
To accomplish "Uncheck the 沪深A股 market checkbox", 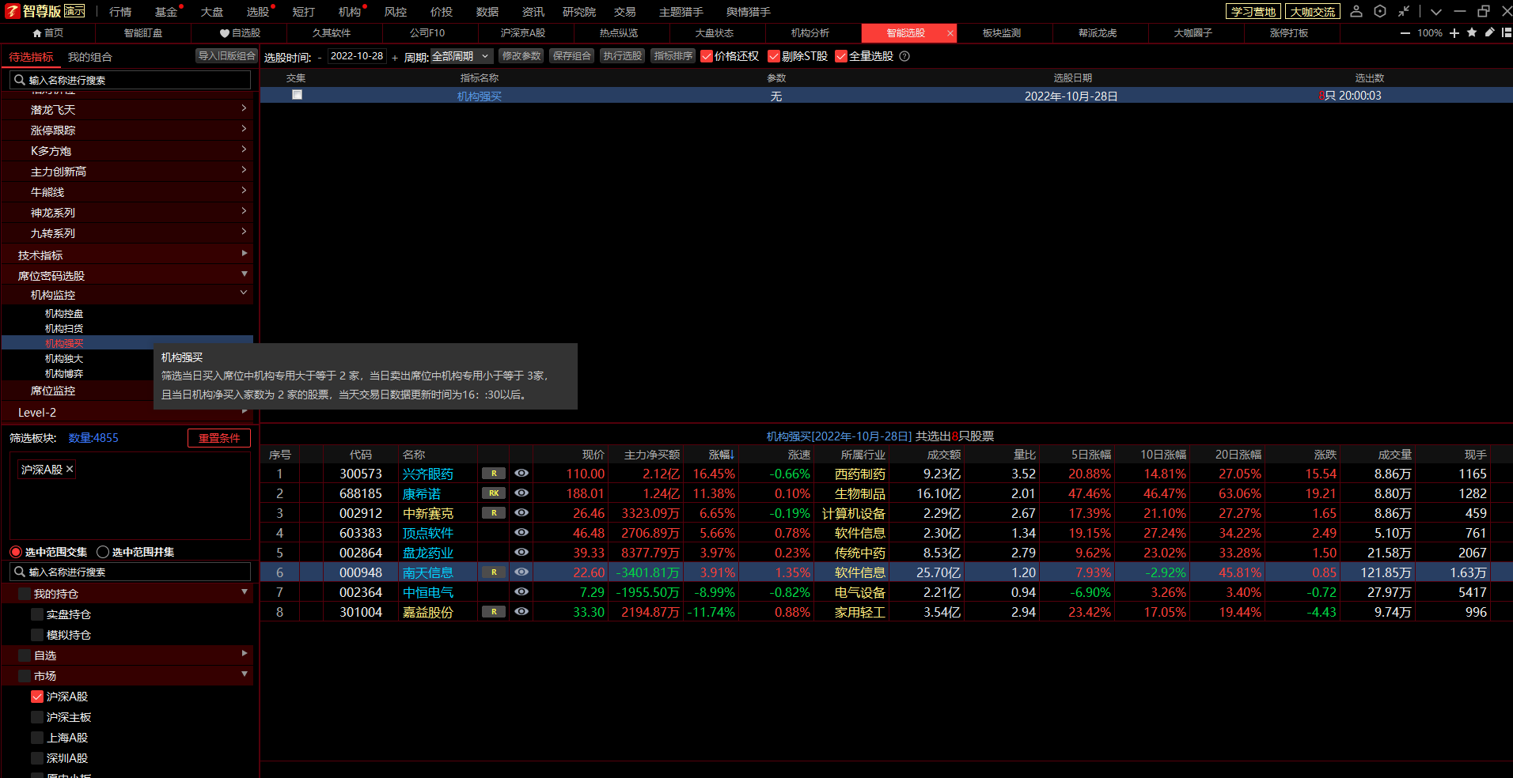I will click(37, 697).
